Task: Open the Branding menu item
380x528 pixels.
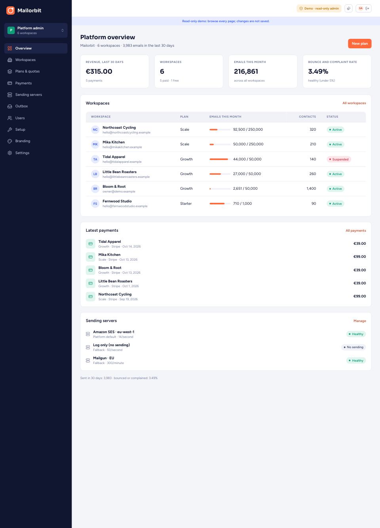Action: click(x=36, y=141)
